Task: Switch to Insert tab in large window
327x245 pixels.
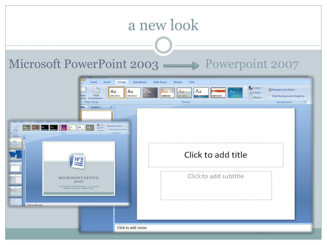Action: 107,82
